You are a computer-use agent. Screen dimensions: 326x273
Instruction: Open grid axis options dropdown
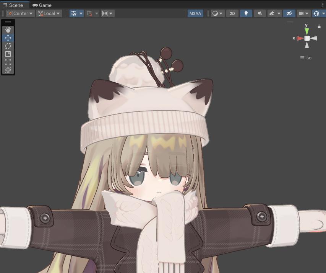81,13
